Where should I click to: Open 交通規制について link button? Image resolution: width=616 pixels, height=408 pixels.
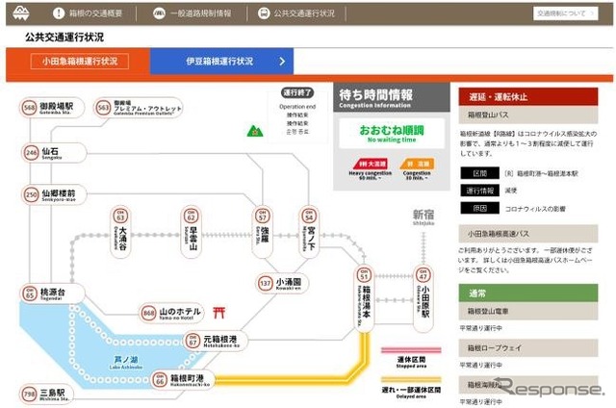point(565,13)
